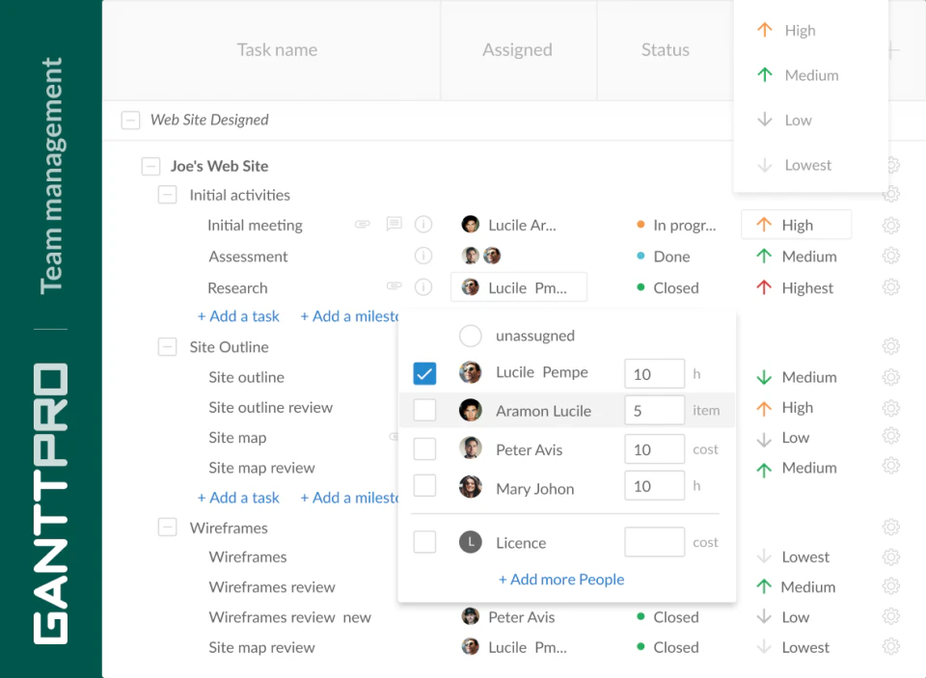Collapse the Joe's Web Site group
Screen dimensions: 926x678
[x=150, y=166]
